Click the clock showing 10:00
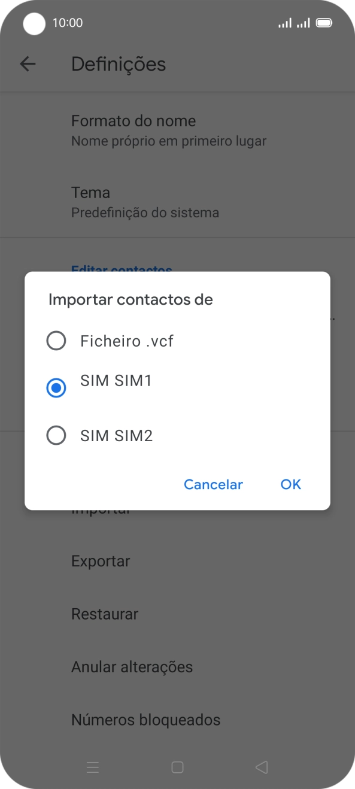Image resolution: width=355 pixels, height=789 pixels. coord(68,23)
